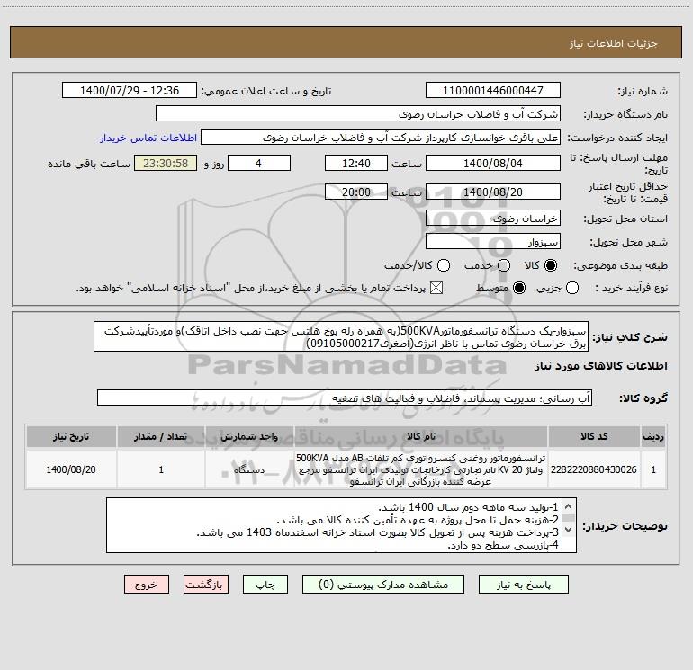
Task: Click the request creator name field
Action: coord(381,138)
